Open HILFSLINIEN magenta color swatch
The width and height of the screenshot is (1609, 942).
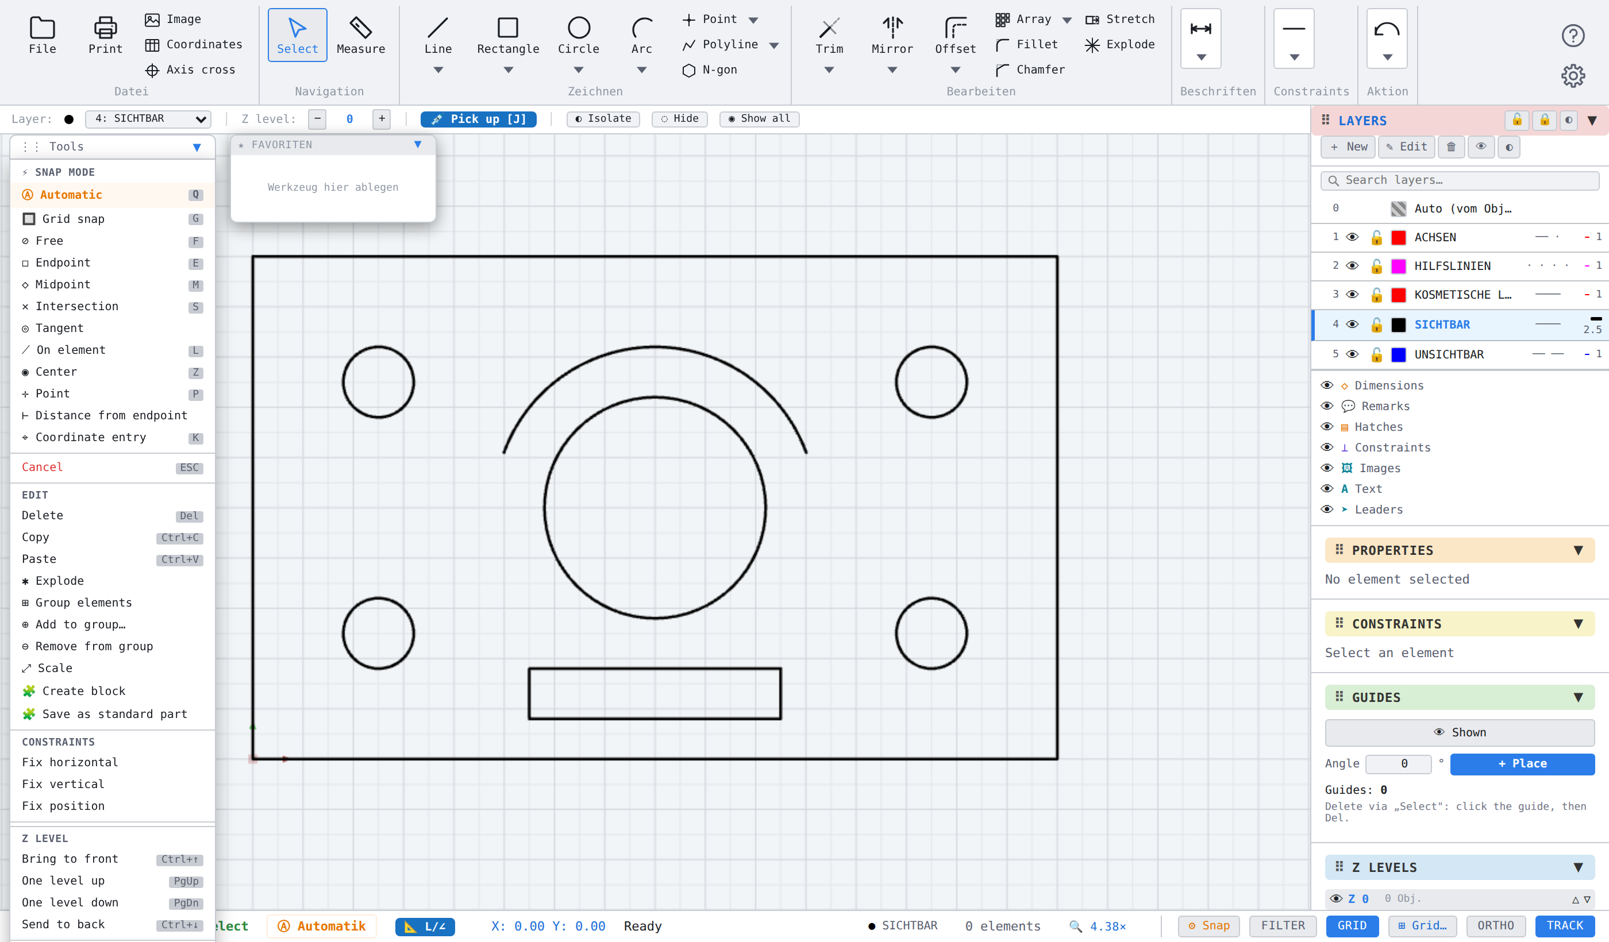(1398, 266)
